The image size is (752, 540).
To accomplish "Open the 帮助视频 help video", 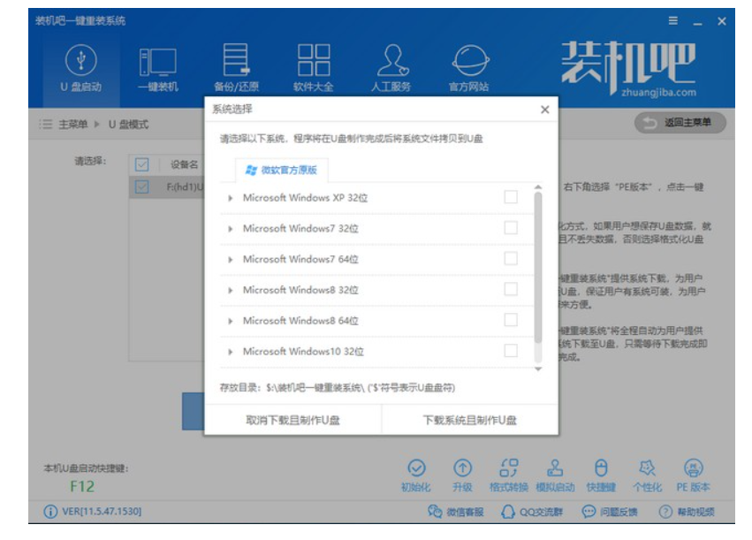I will 687,512.
